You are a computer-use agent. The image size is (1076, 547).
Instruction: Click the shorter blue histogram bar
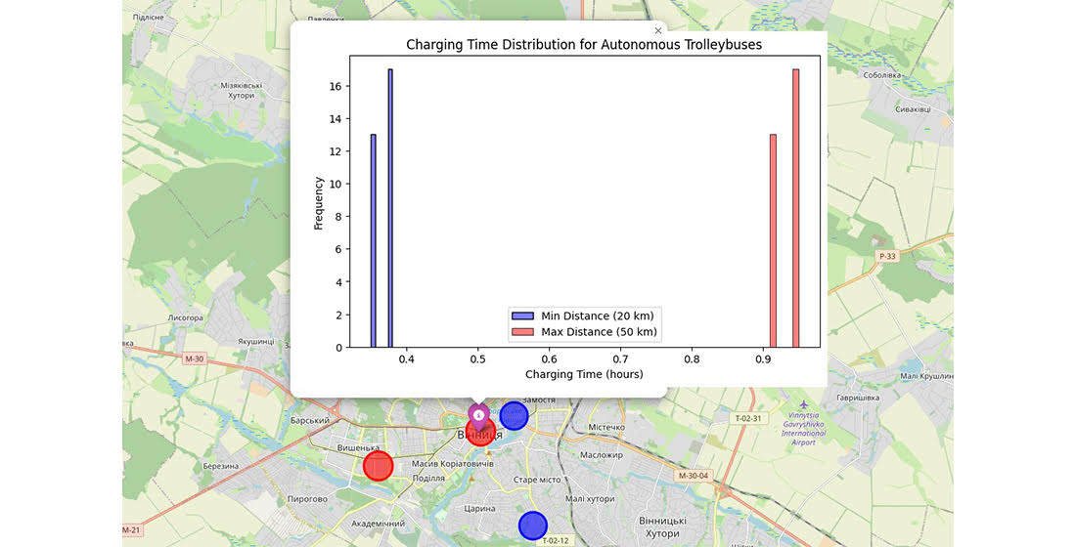374,240
